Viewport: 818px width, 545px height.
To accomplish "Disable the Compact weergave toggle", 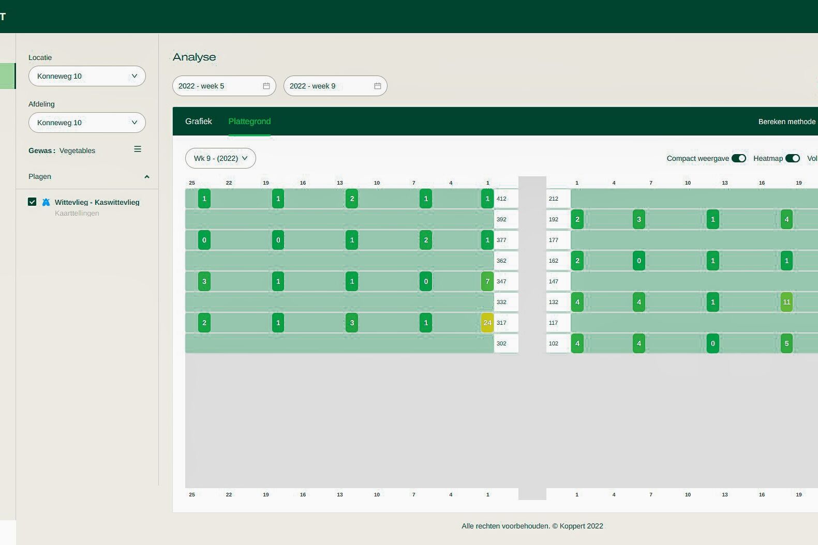I will pyautogui.click(x=738, y=158).
